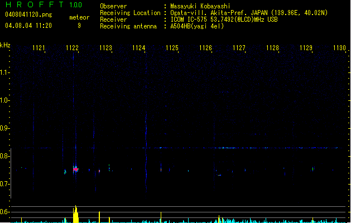Screen dimensions: 351x223
Task: Click the 1125 time axis marker
Action: click(x=172, y=47)
